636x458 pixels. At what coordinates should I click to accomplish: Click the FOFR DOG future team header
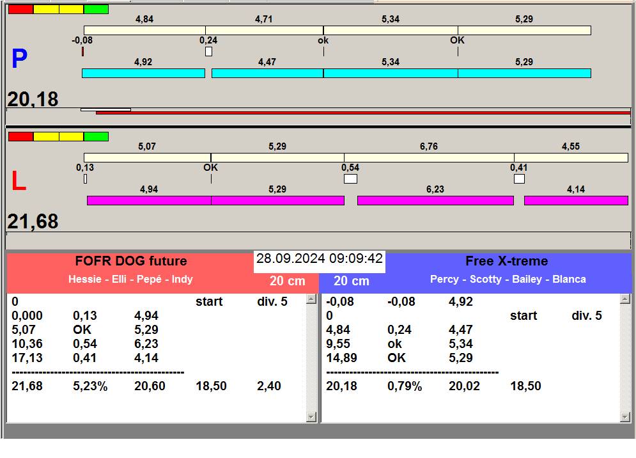coord(131,261)
